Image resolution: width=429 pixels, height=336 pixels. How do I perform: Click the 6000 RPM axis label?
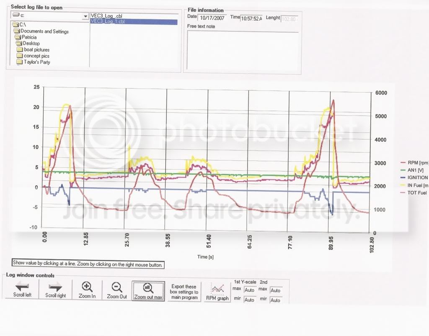pos(381,93)
